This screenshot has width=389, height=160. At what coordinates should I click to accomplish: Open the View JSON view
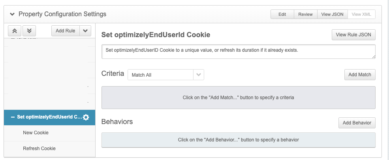[x=332, y=14]
